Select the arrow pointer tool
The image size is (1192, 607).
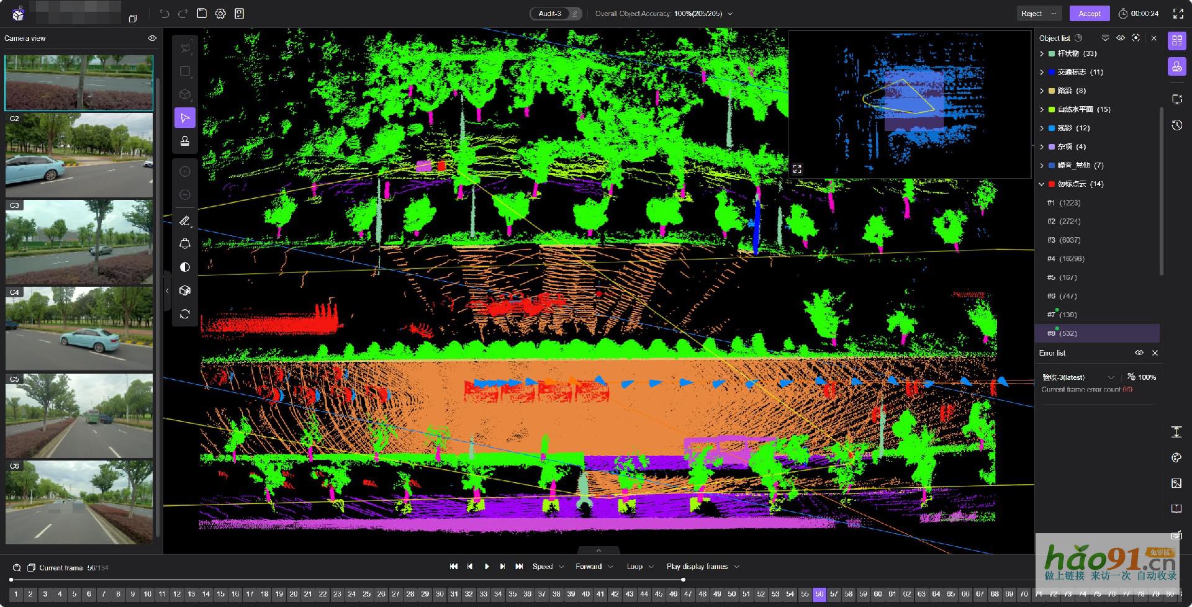pyautogui.click(x=185, y=118)
